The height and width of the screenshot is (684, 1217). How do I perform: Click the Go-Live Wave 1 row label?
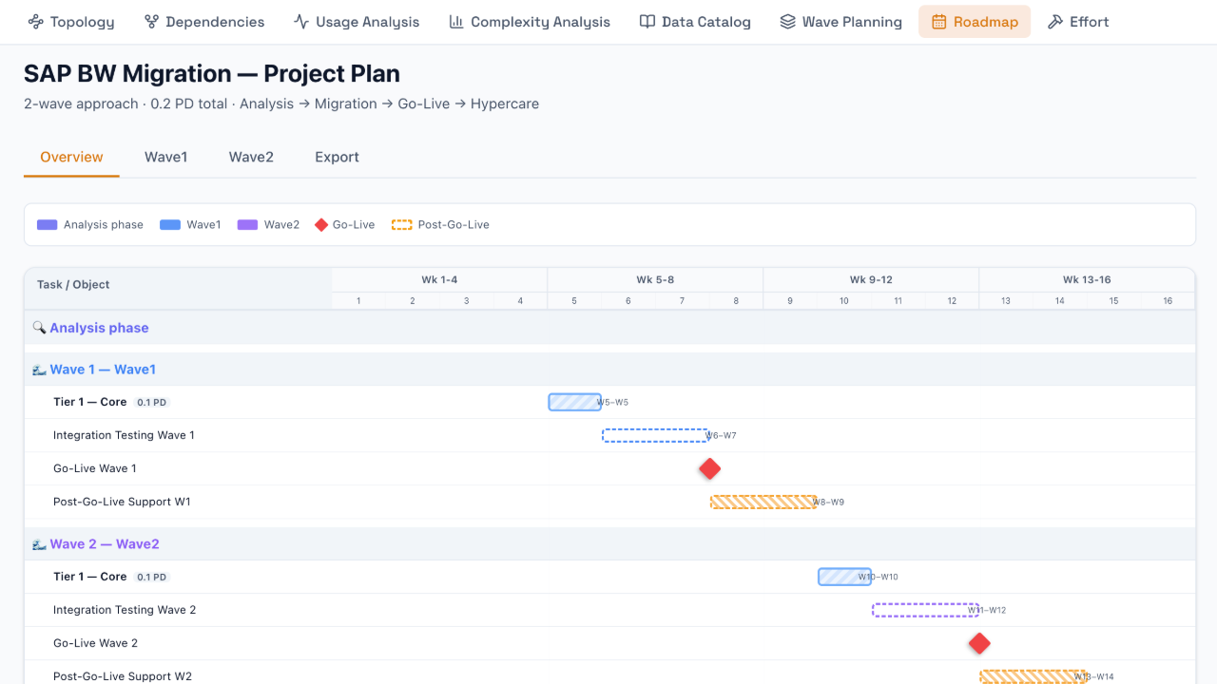[95, 468]
